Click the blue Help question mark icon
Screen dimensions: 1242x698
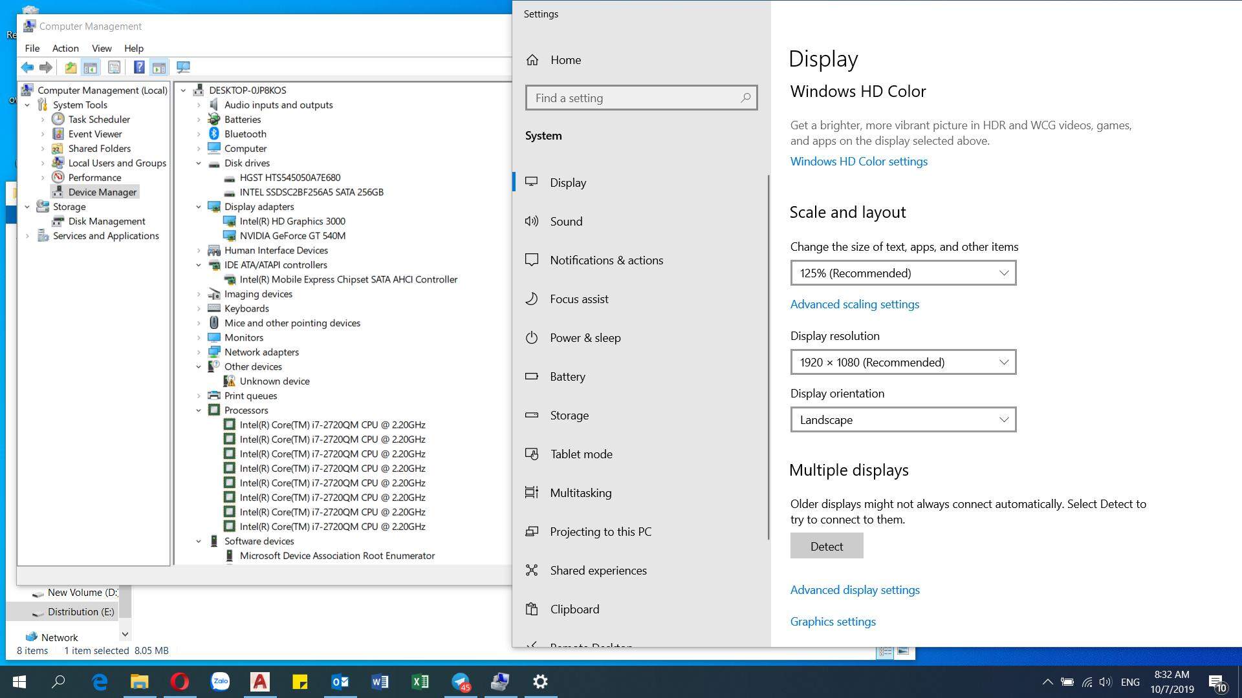pyautogui.click(x=138, y=67)
